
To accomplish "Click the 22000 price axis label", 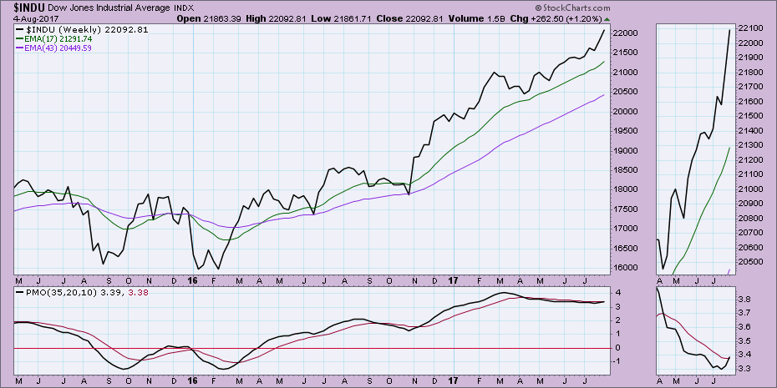I will click(625, 33).
